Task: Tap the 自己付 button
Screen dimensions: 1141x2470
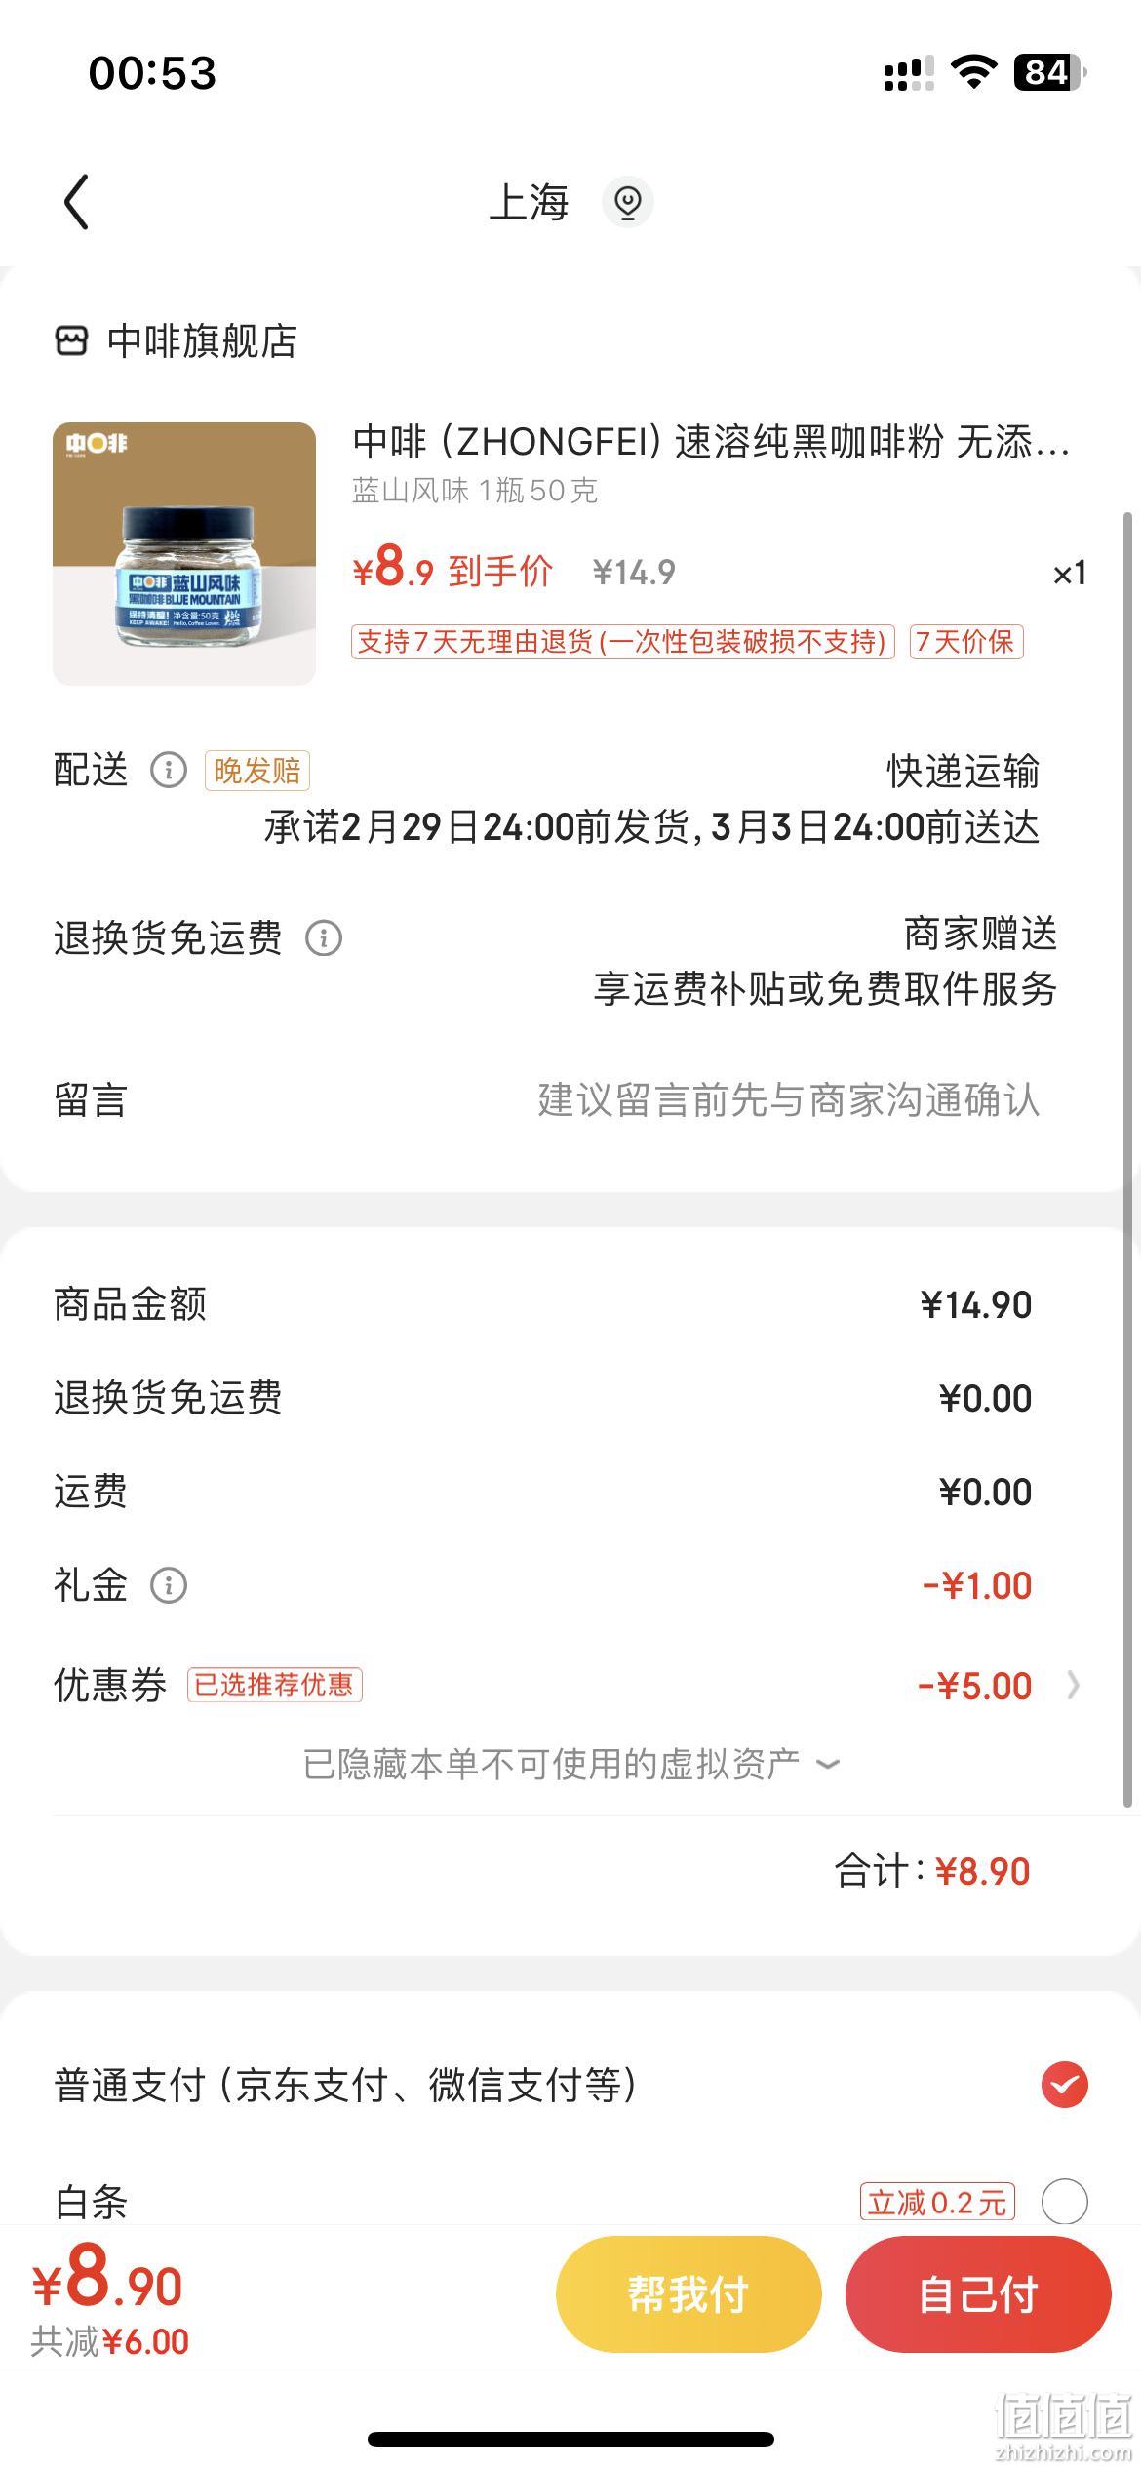Action: (x=978, y=2294)
